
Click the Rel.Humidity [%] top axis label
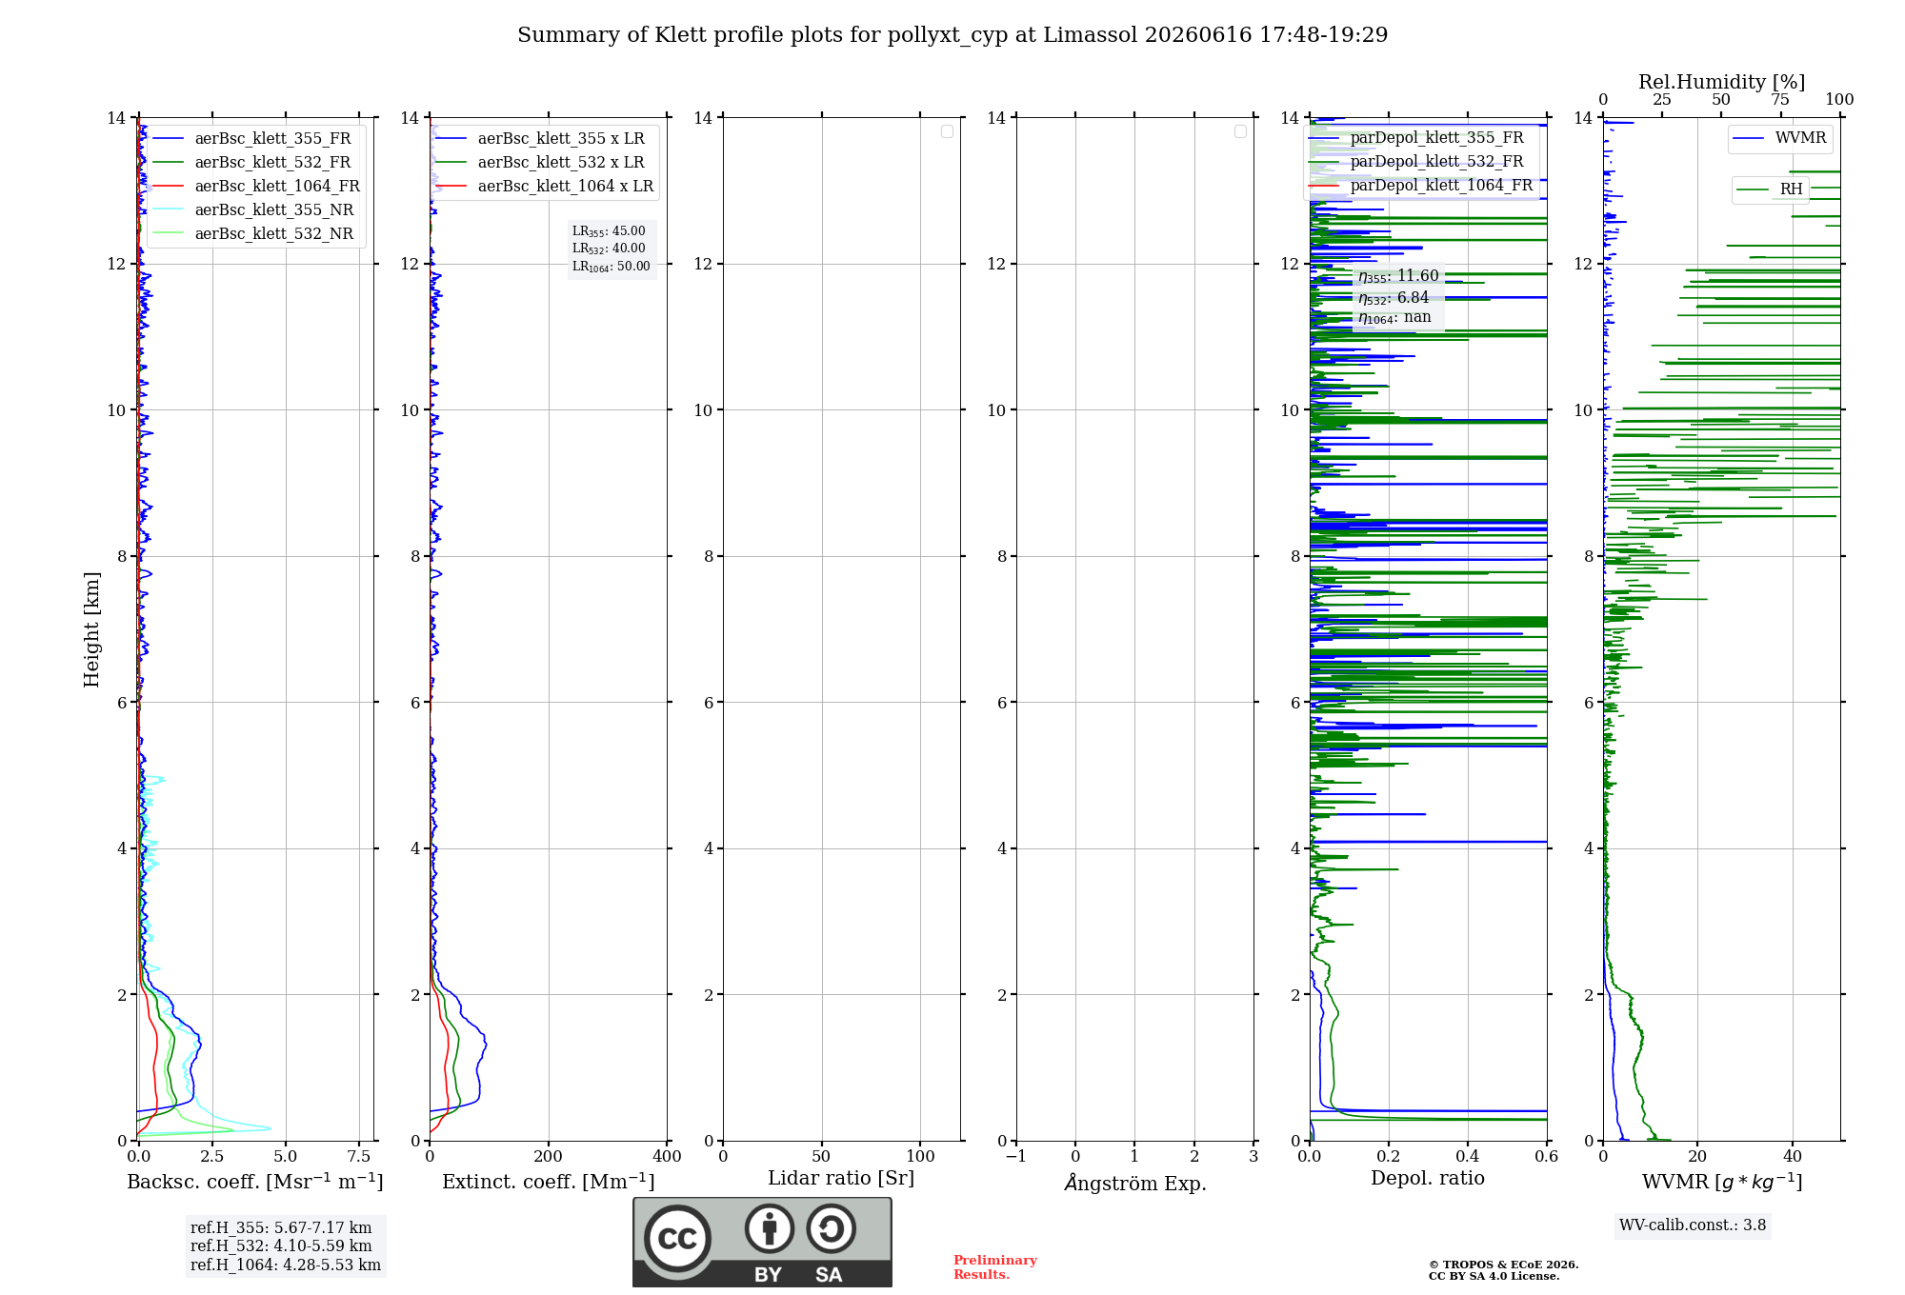[x=1721, y=82]
